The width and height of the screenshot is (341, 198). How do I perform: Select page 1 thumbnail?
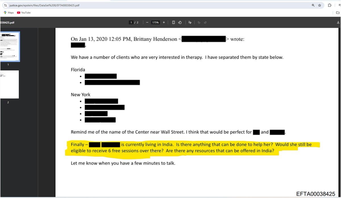[10, 47]
